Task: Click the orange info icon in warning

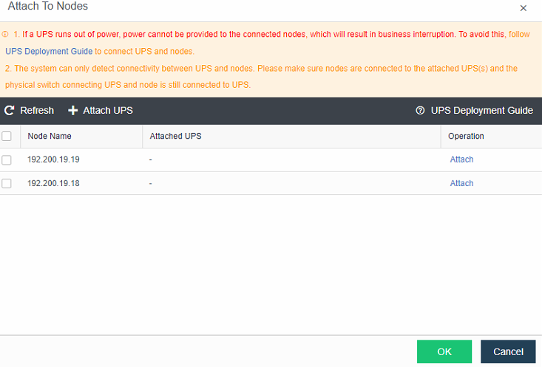Action: coord(5,34)
